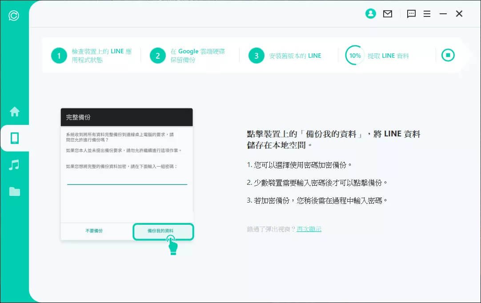Click step 2 在 Google 雲端硬碟保留備份
This screenshot has width=481, height=303.
point(190,56)
